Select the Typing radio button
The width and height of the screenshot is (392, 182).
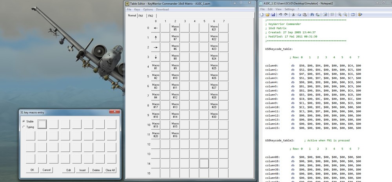tap(24, 127)
